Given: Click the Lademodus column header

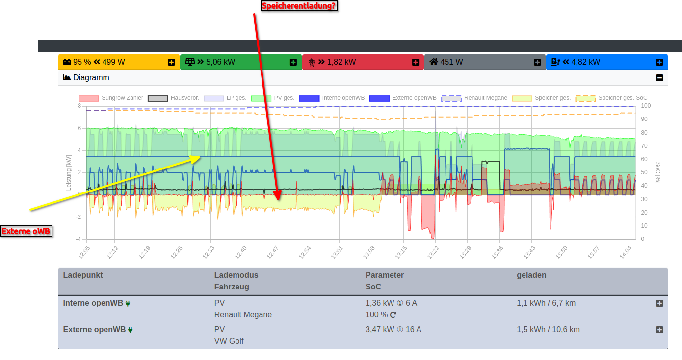Looking at the screenshot, I should (236, 275).
